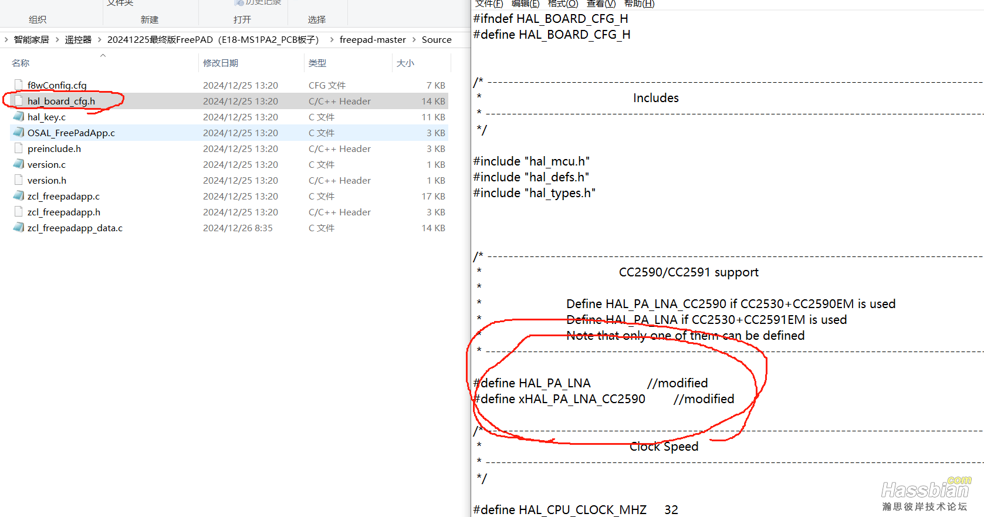Click the f8wConfig.cfg file name
Screen dimensions: 984x517
tap(57, 85)
